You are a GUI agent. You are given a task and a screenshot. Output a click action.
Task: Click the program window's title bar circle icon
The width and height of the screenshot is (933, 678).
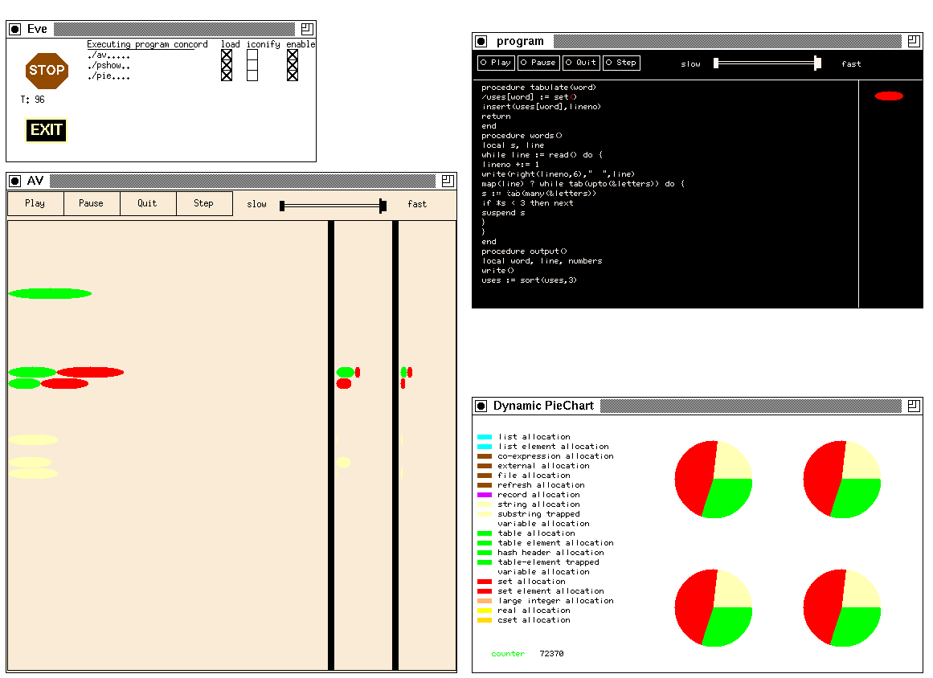pos(481,42)
